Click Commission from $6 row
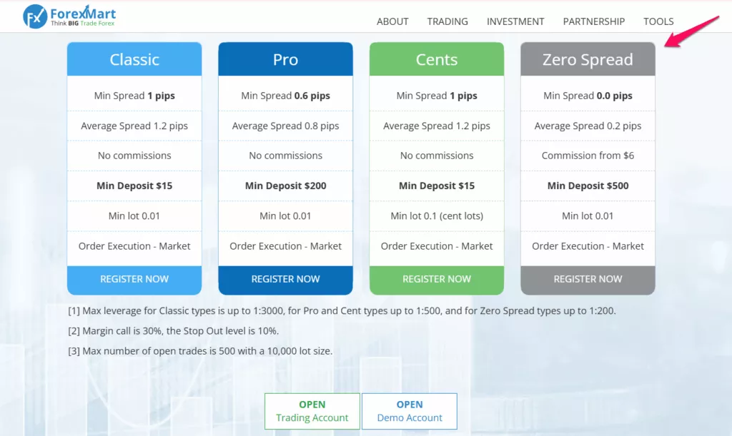The image size is (732, 436). tap(588, 156)
